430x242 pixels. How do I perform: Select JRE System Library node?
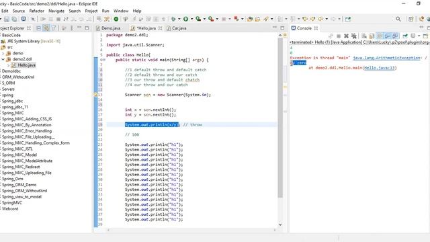coord(31,41)
